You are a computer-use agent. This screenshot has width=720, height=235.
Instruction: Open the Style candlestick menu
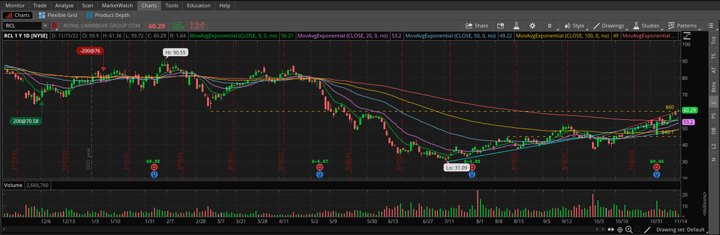point(574,26)
